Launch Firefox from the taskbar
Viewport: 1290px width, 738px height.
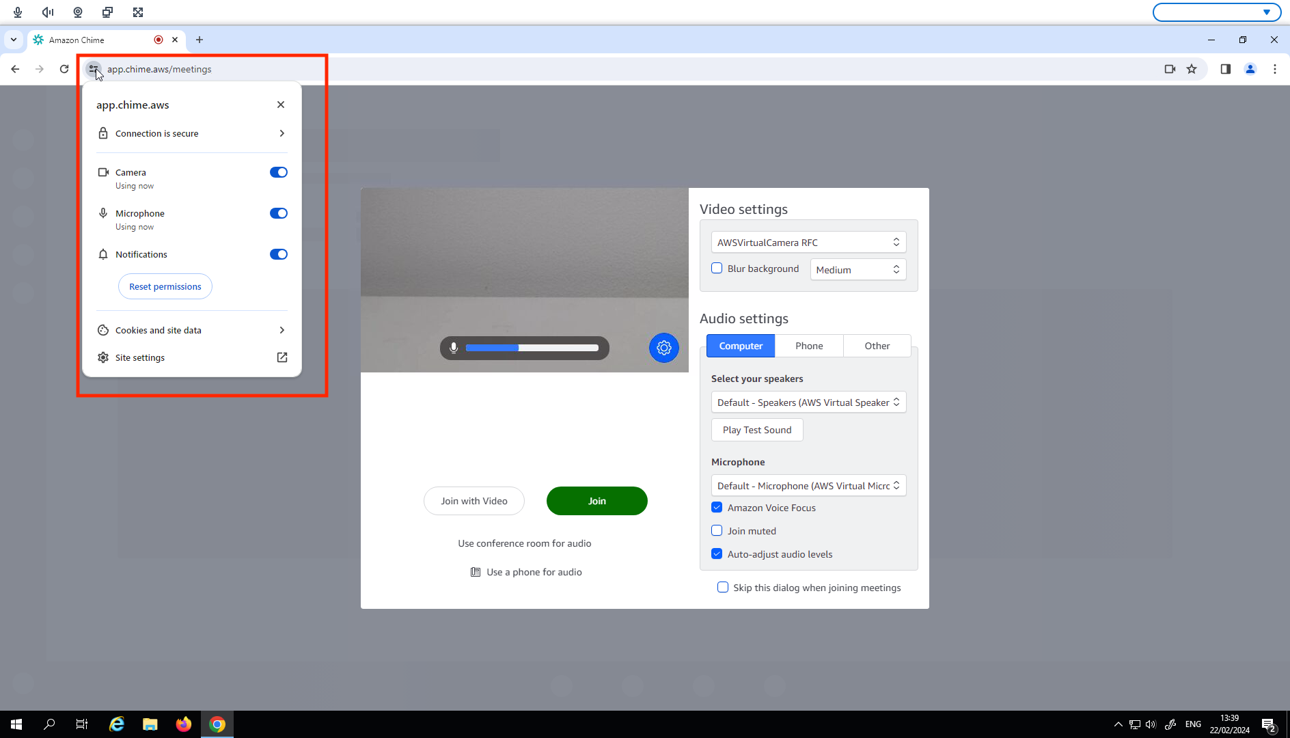tap(183, 724)
